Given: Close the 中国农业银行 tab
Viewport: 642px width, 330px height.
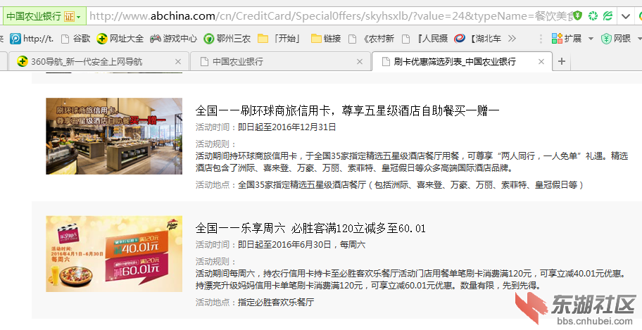Looking at the screenshot, I should [x=360, y=61].
